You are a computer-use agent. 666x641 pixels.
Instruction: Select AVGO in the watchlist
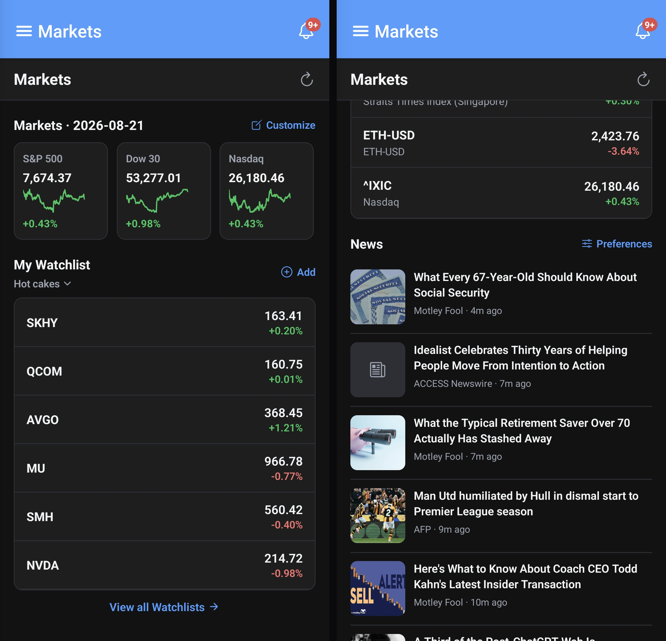[x=165, y=420]
